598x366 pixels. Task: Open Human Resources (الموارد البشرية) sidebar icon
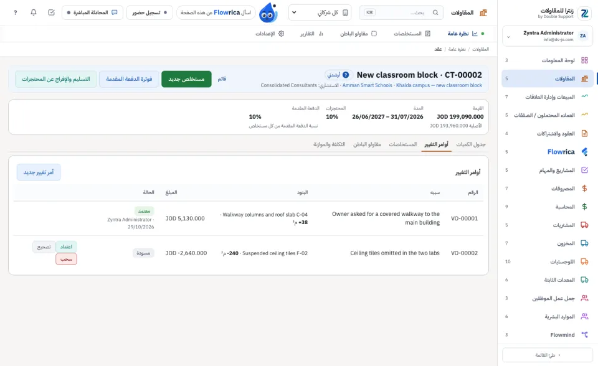pyautogui.click(x=584, y=316)
